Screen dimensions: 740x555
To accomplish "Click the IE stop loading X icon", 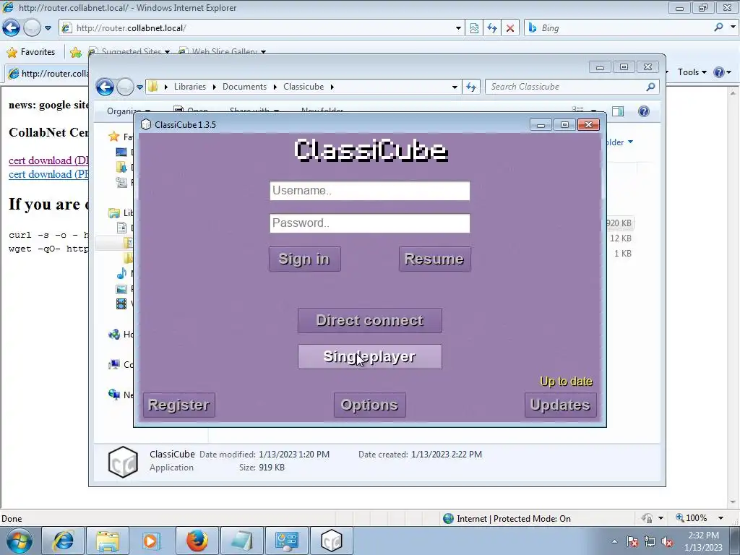I will tap(510, 28).
